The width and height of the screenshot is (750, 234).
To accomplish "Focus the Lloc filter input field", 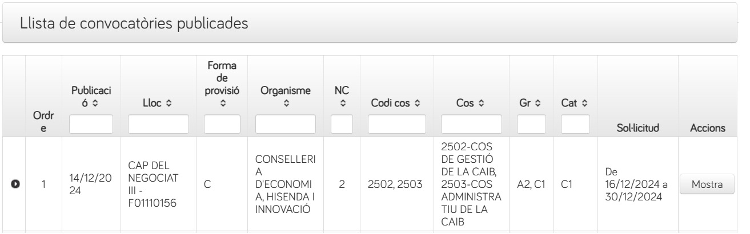I will coord(158,124).
